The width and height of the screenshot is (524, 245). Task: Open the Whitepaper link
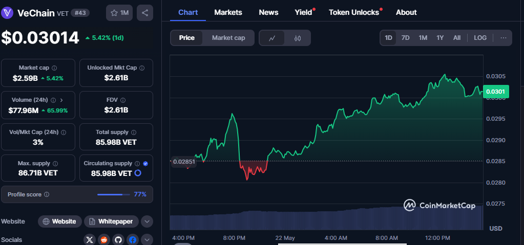click(x=111, y=221)
